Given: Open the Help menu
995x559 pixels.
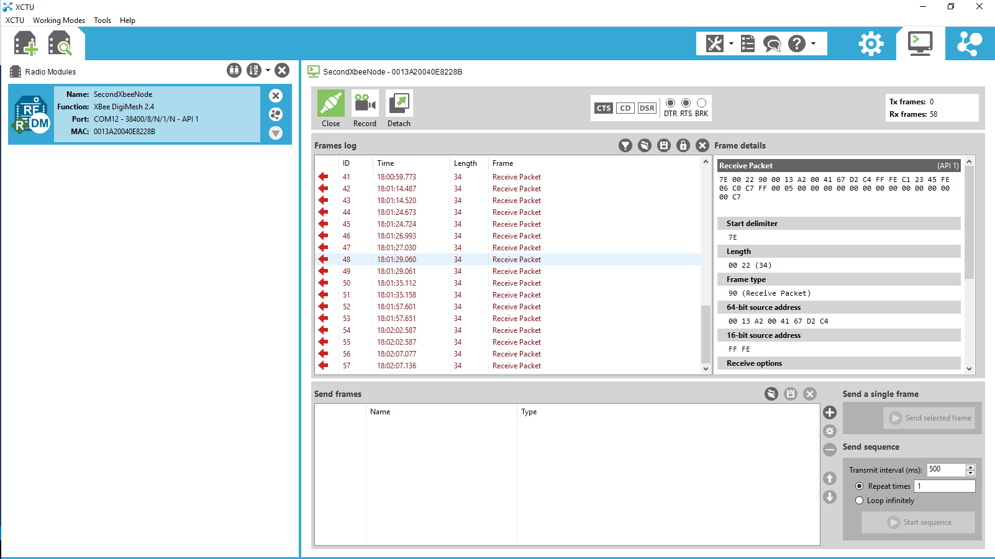Looking at the screenshot, I should click(x=127, y=20).
